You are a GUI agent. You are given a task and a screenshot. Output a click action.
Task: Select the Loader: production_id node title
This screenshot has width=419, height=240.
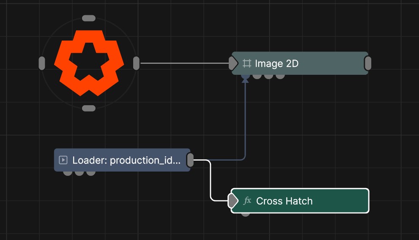126,160
